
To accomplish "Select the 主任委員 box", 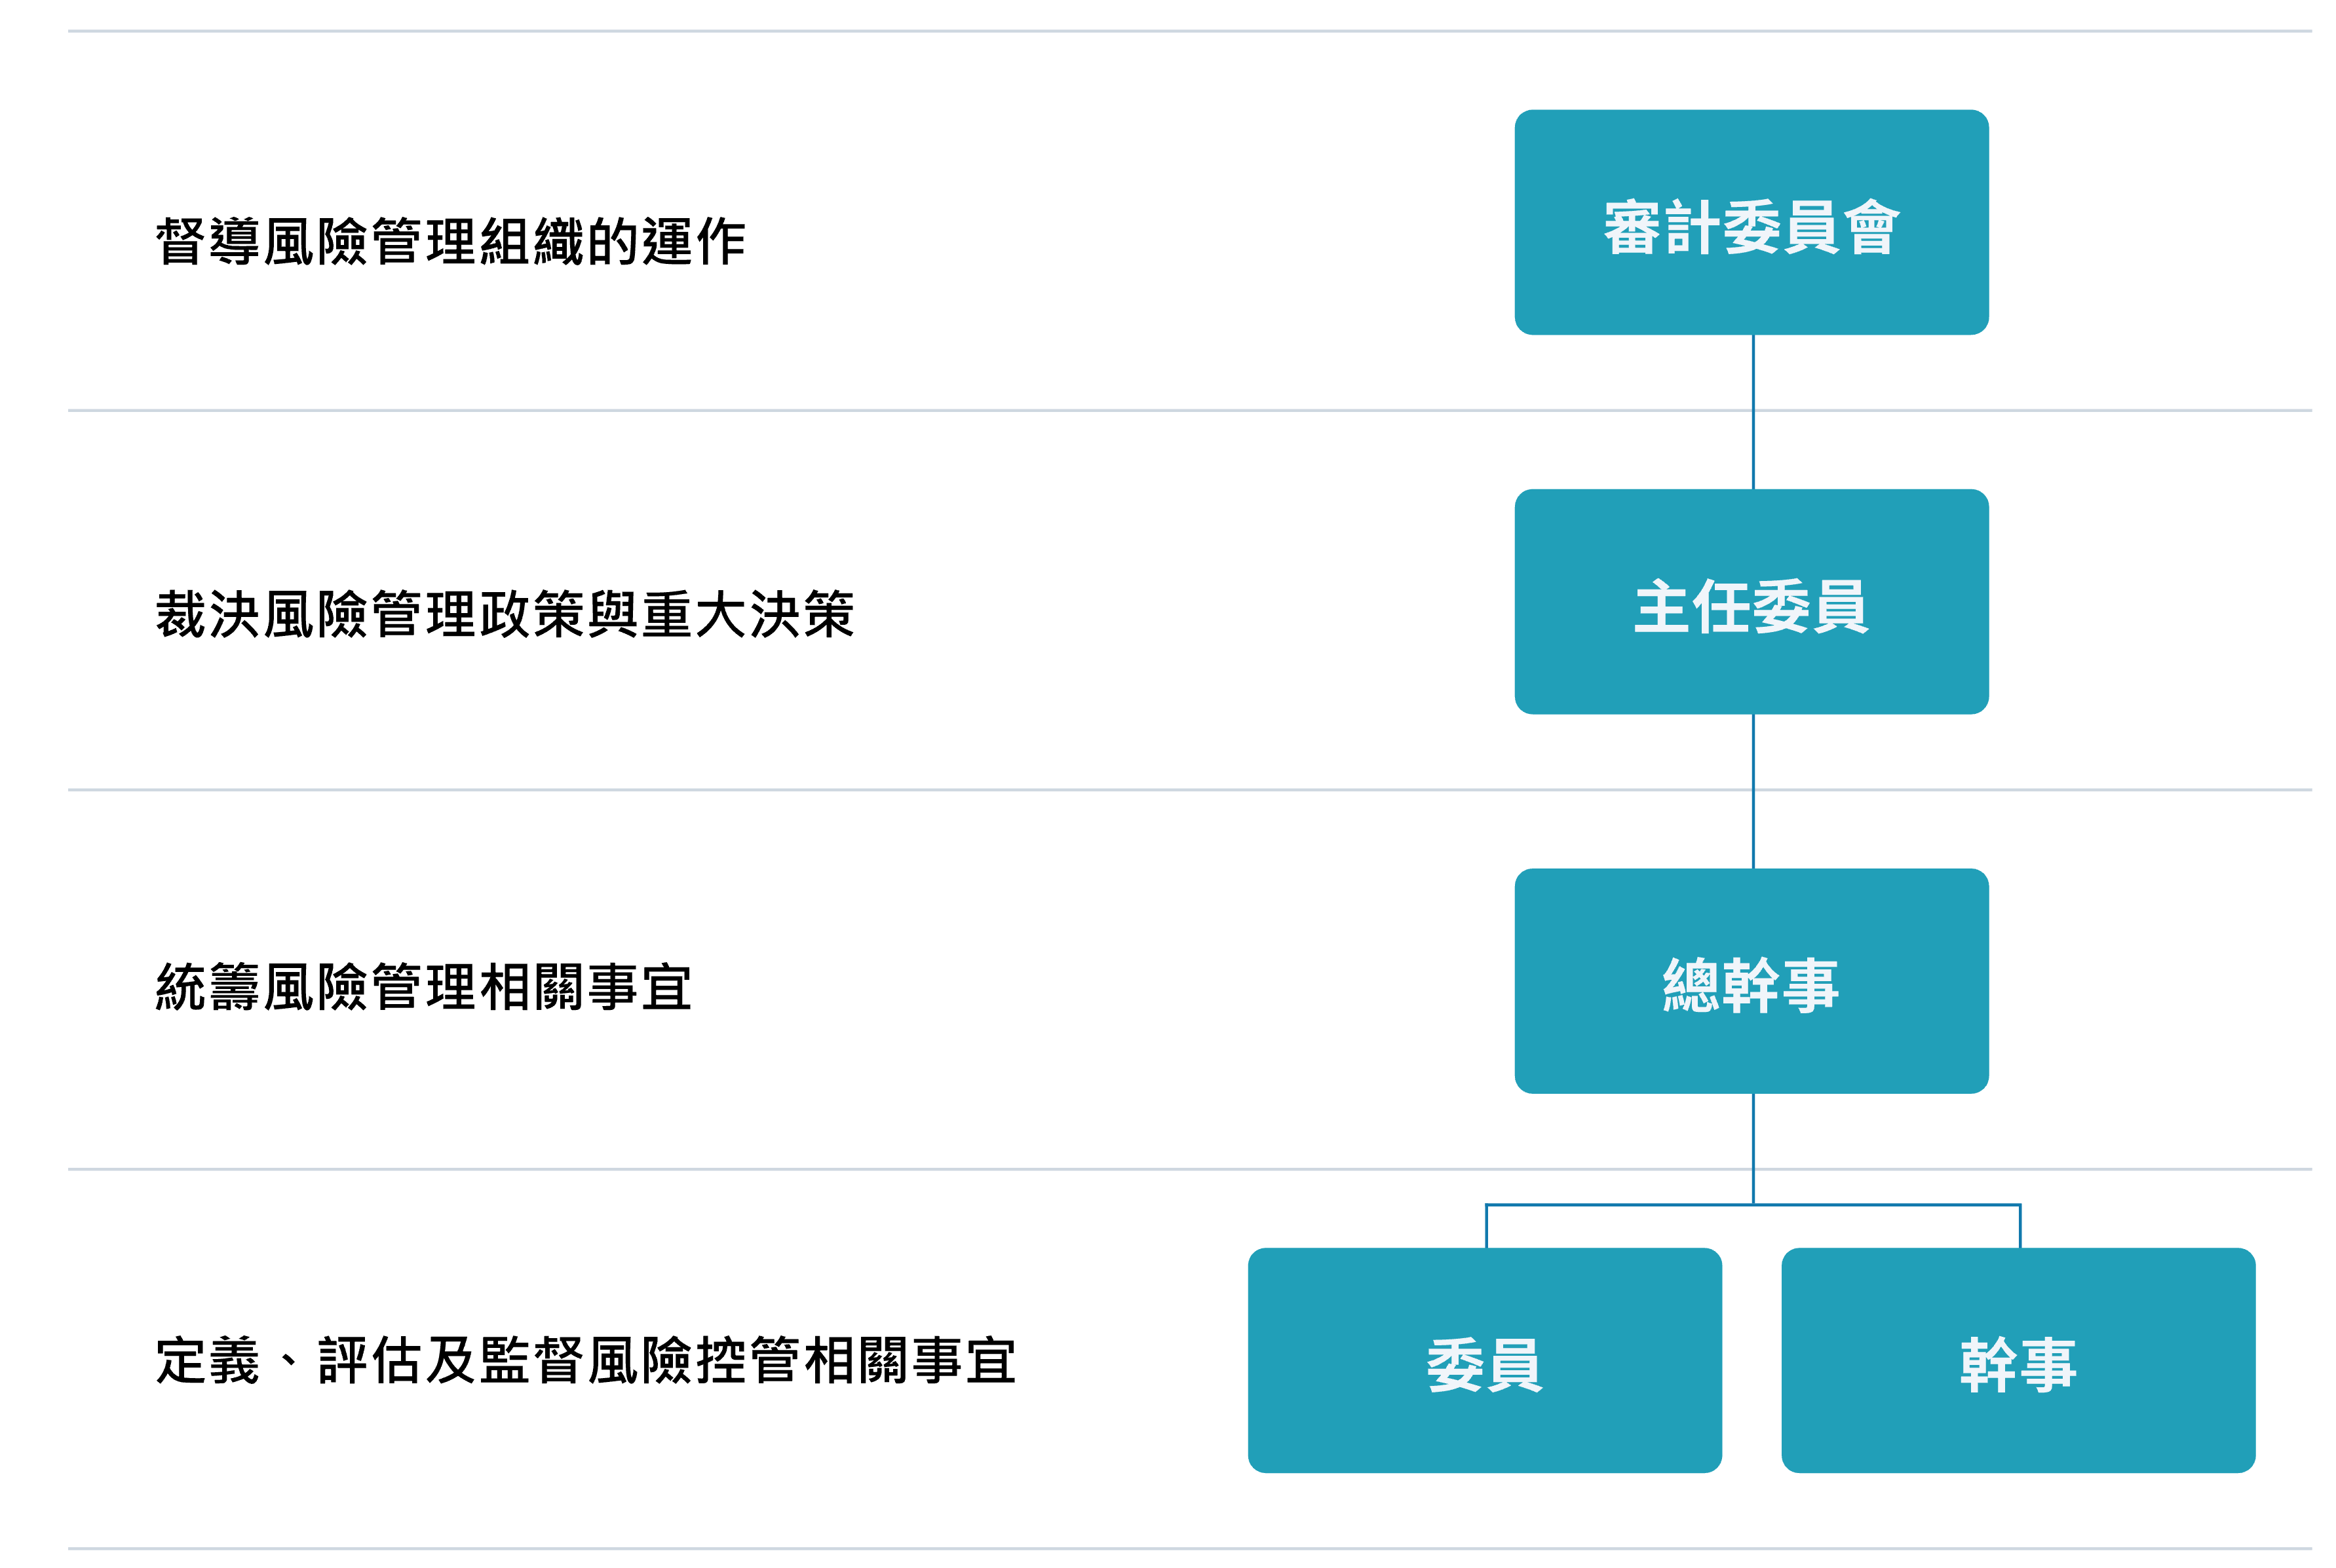I will [x=1751, y=601].
